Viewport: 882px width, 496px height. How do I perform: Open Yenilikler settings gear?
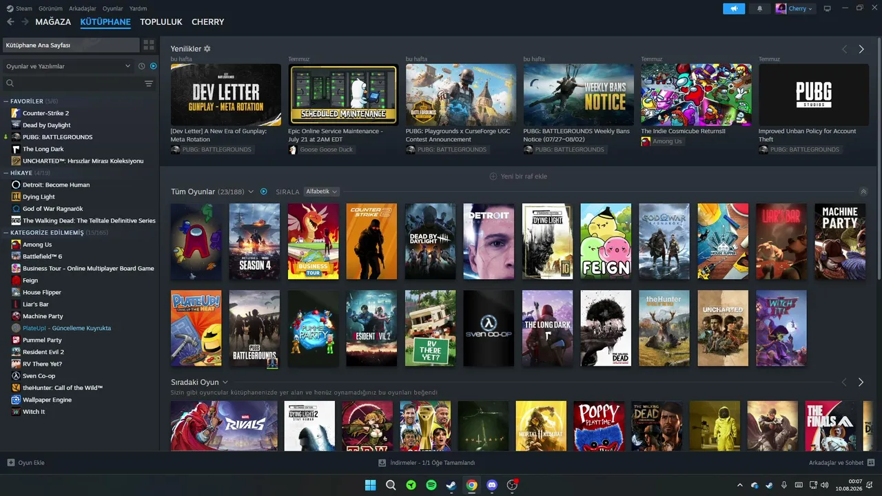click(x=207, y=49)
